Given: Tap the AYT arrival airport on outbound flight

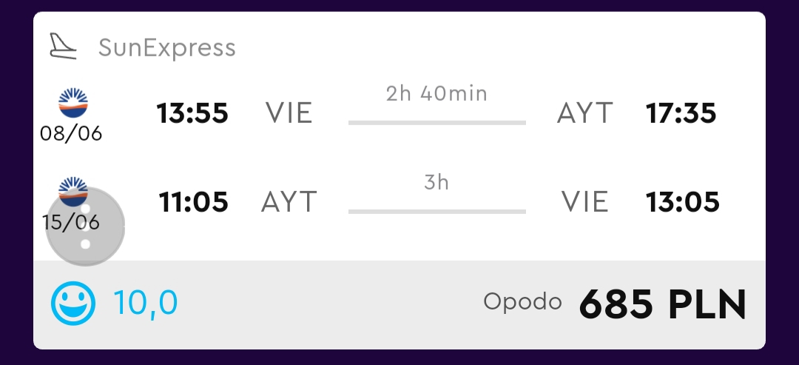Looking at the screenshot, I should click(x=584, y=113).
